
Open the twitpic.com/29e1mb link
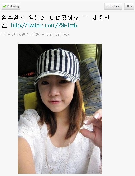(44, 25)
